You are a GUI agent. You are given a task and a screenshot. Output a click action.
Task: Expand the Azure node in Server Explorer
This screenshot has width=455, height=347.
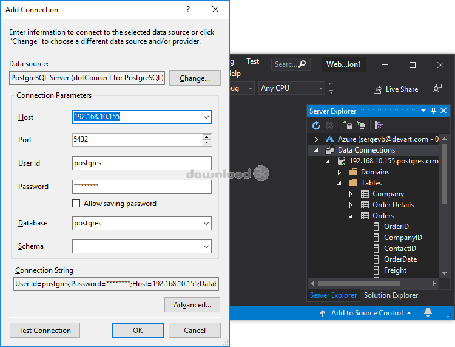pyautogui.click(x=316, y=140)
